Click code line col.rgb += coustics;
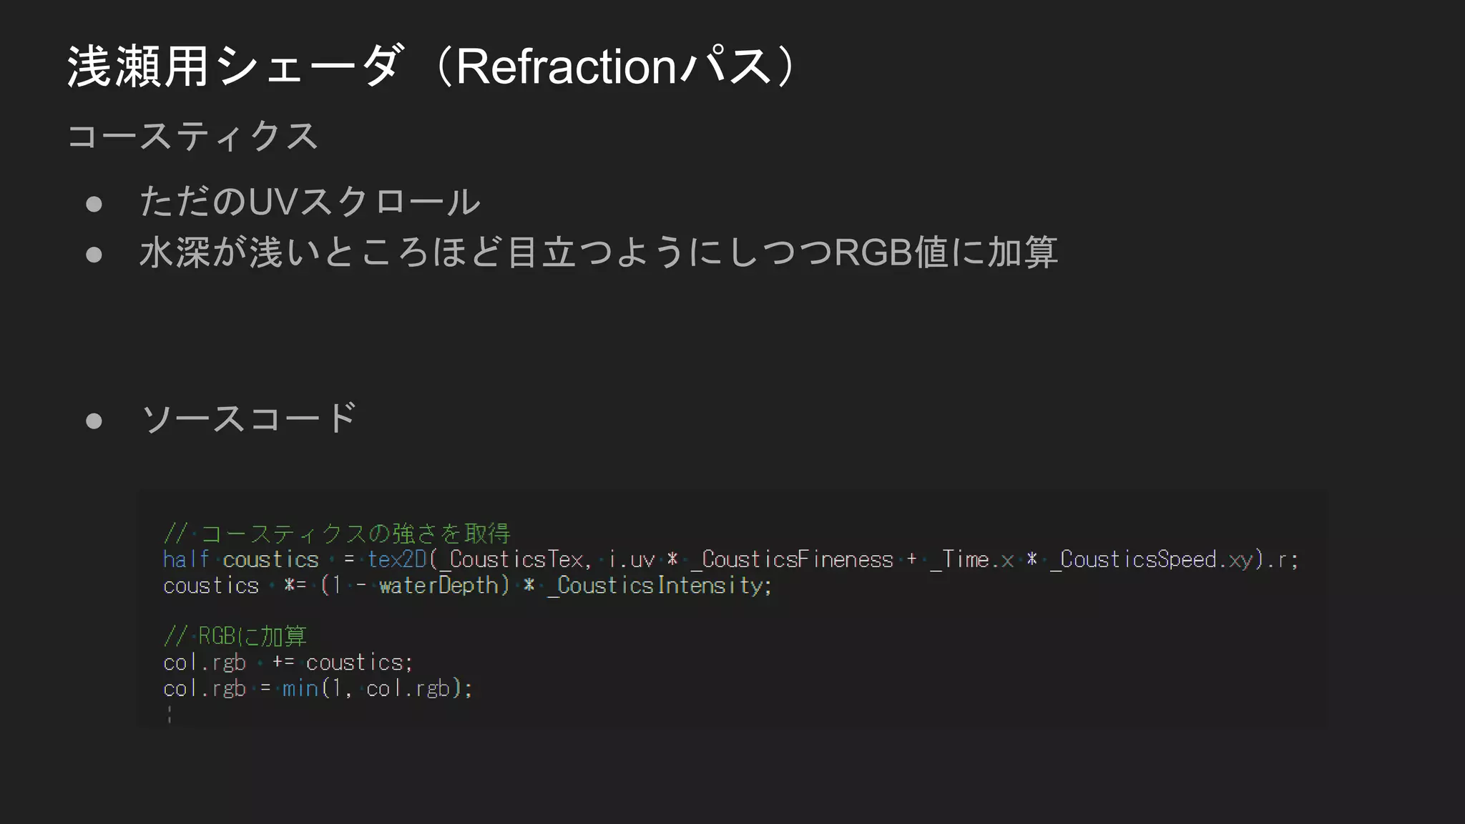Screen dimensions: 1465x824 click(x=288, y=662)
